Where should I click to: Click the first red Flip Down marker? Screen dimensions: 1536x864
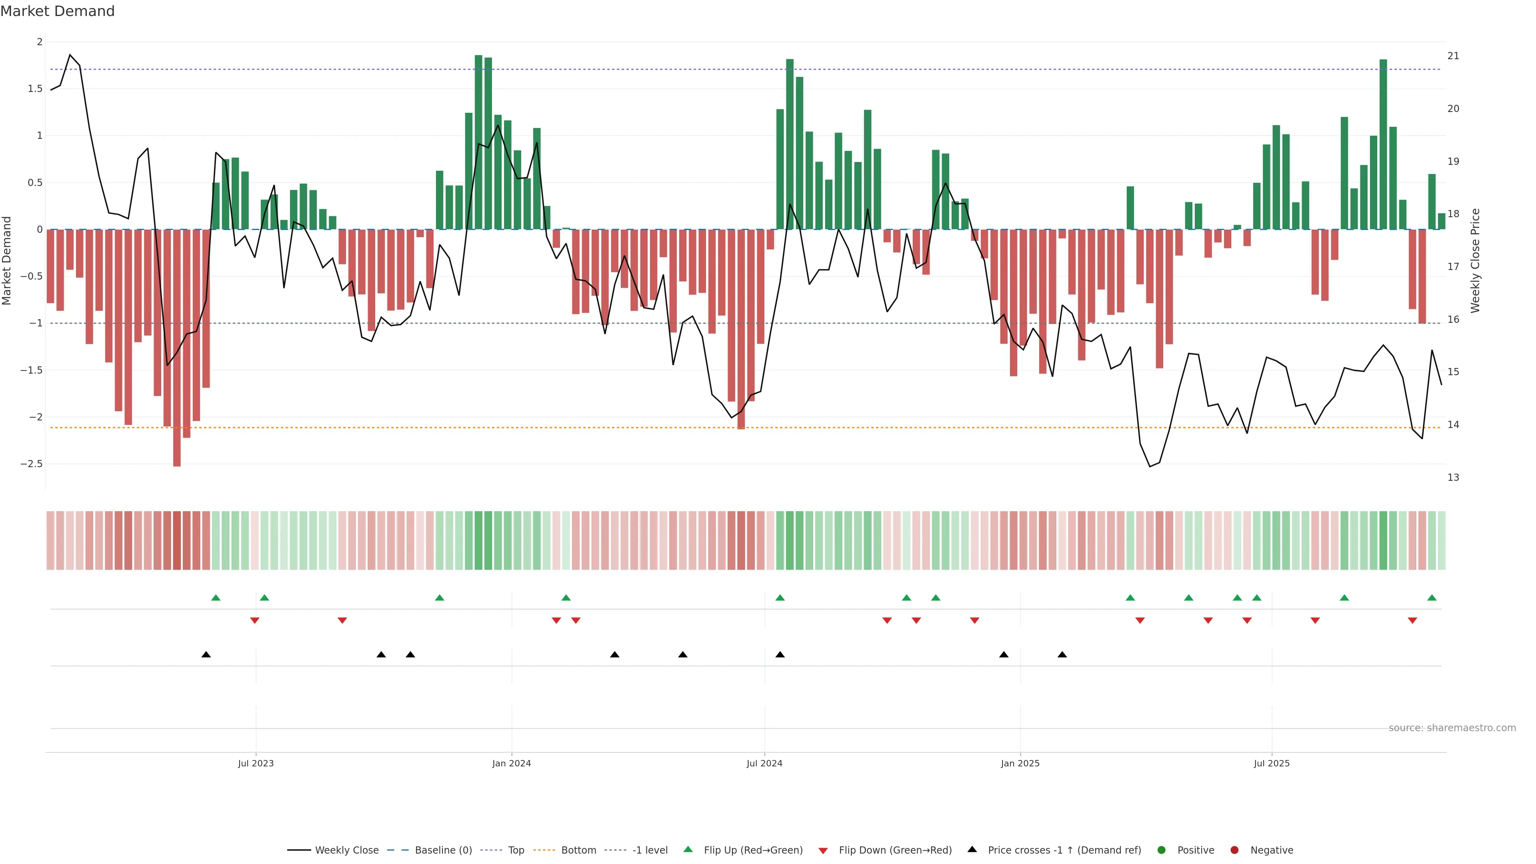255,621
